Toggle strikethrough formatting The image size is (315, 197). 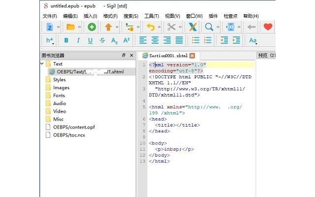click(x=102, y=40)
